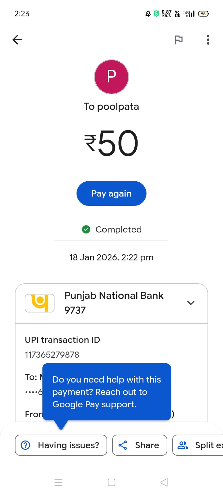The image size is (223, 496).
Task: Tap the green Completed checkmark icon
Action: tap(86, 229)
